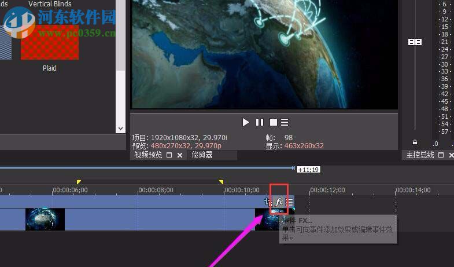The height and width of the screenshot is (267, 454).
Task: Open the 主控总线 panel tab
Action: [420, 155]
